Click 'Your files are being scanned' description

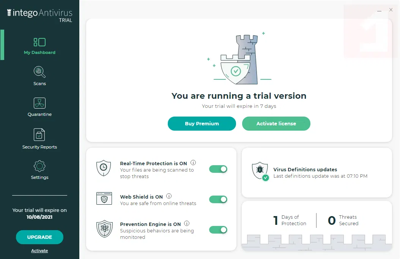[157, 173]
